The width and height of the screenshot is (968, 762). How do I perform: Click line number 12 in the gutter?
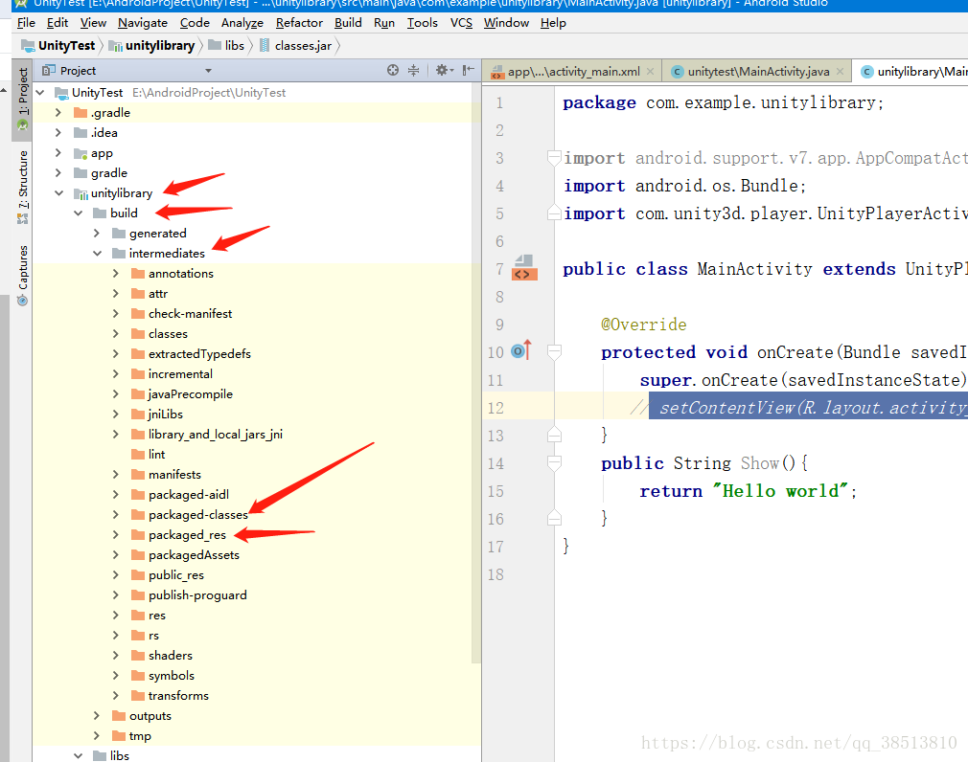click(x=496, y=408)
